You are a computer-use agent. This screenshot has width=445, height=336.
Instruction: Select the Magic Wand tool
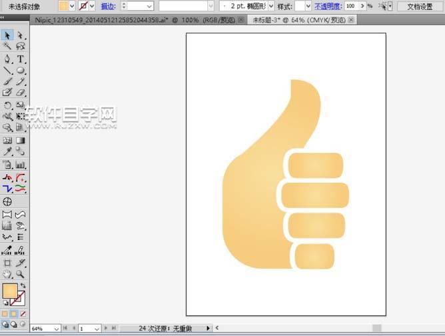(x=7, y=47)
